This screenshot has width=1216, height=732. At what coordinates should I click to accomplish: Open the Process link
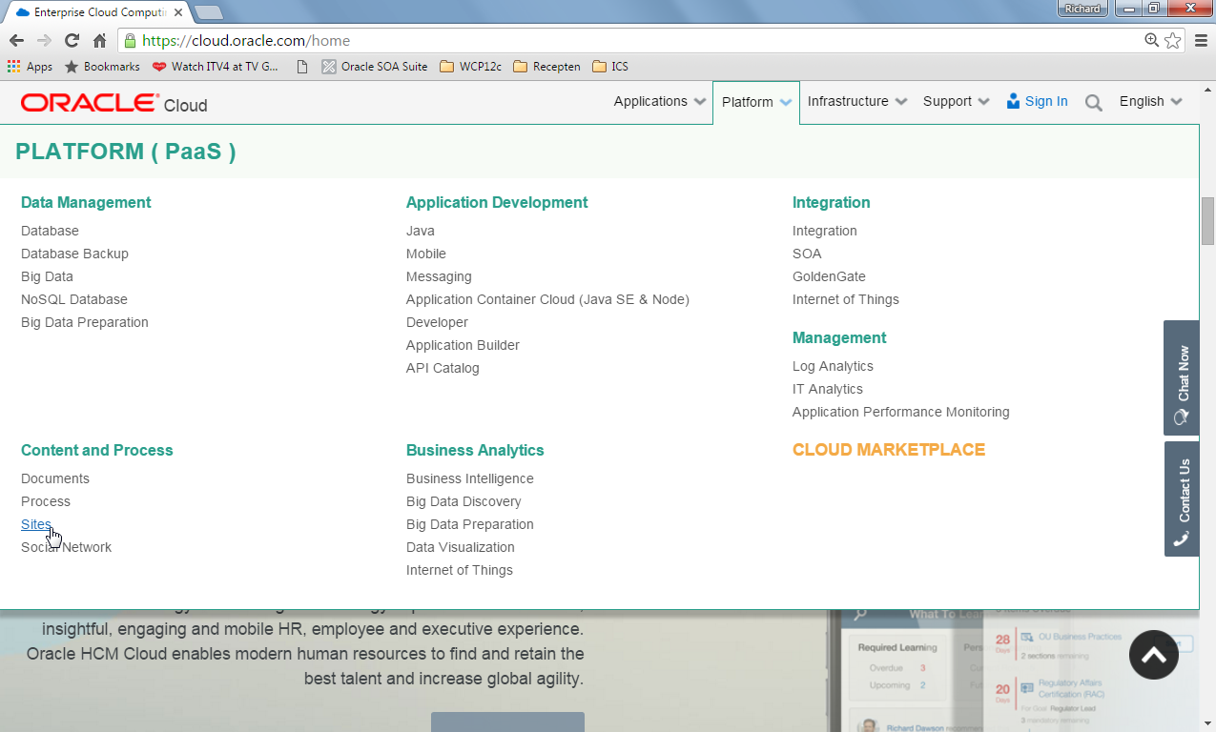pyautogui.click(x=46, y=501)
